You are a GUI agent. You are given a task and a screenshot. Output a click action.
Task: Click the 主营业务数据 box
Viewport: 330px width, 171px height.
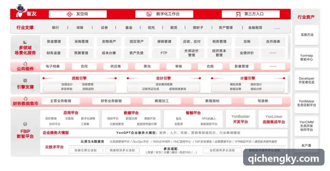61,101
